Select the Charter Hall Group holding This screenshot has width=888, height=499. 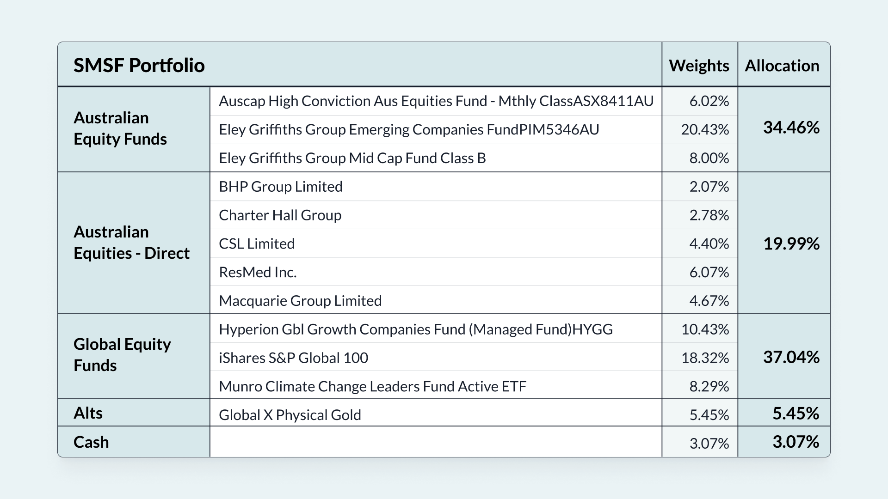(280, 215)
